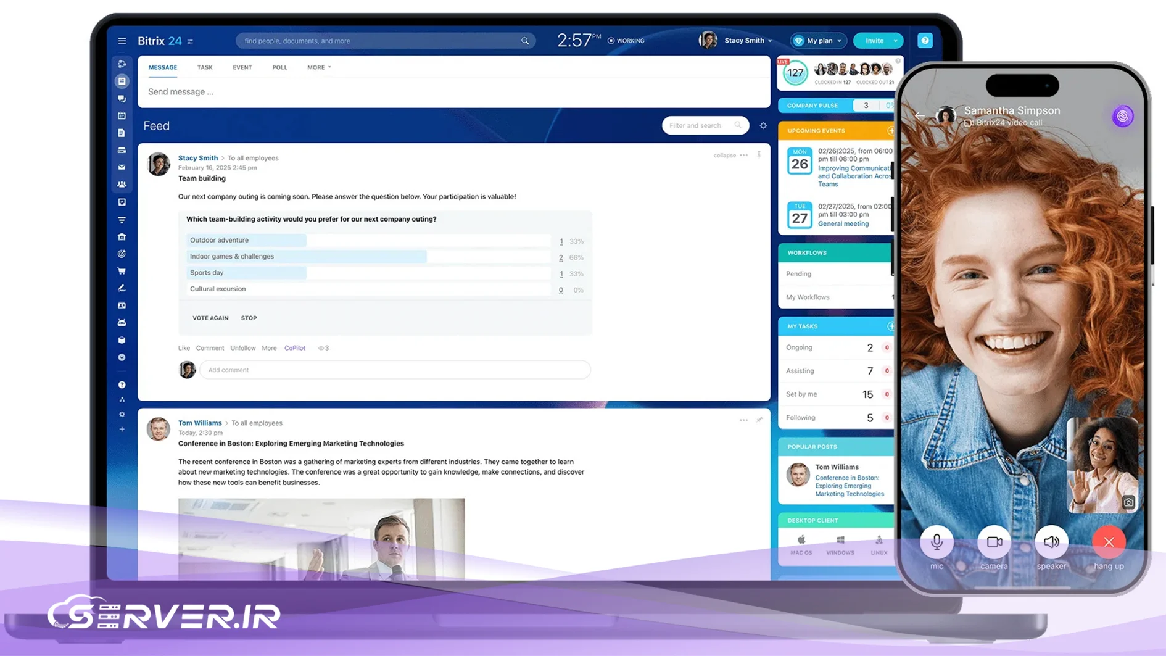1166x656 pixels.
Task: Toggle the WORKING status indicator
Action: pyautogui.click(x=626, y=41)
